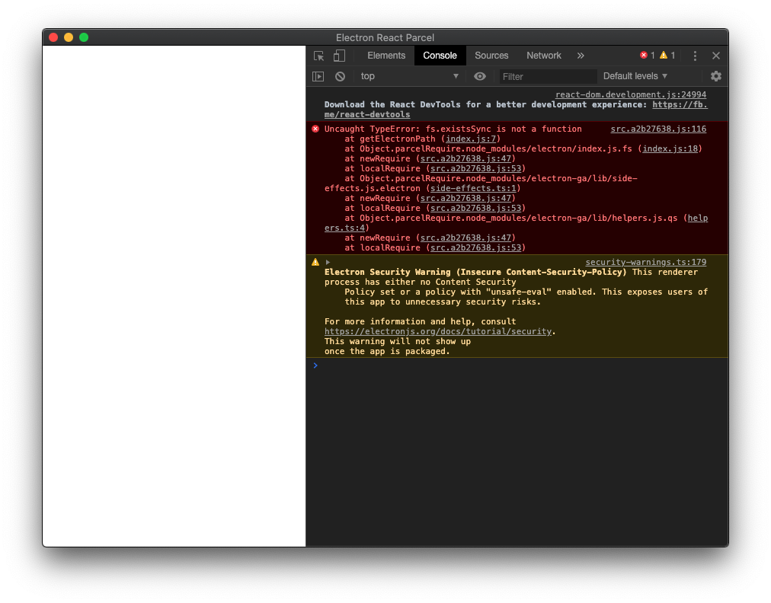Open index.js:7 link in getElectronPath line
Screen dimensions: 771x603
click(x=471, y=139)
